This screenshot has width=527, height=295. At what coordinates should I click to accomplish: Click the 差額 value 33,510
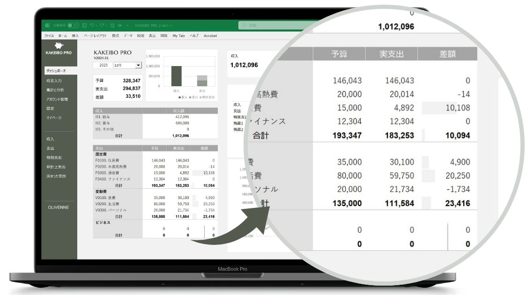click(x=133, y=96)
